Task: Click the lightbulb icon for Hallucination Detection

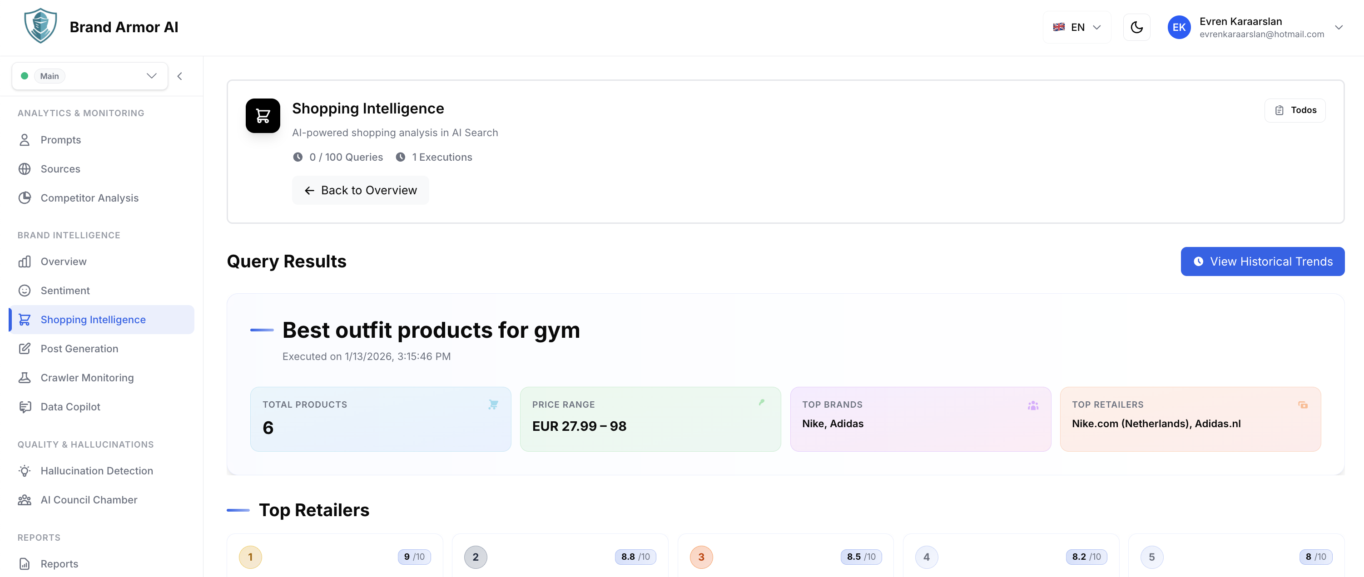Action: pyautogui.click(x=25, y=471)
